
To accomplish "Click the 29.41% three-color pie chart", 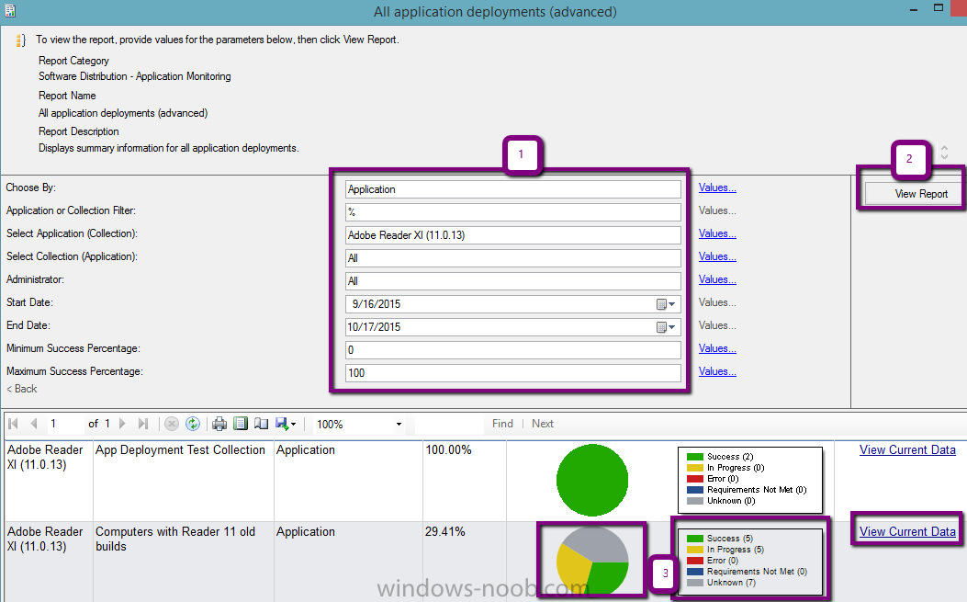I will coord(592,561).
